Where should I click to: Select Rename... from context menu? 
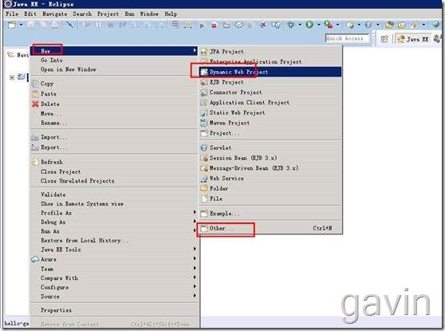click(54, 123)
